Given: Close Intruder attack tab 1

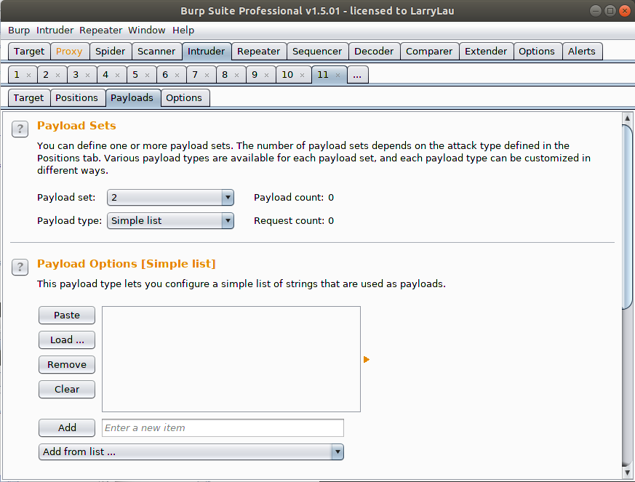Looking at the screenshot, I should [29, 76].
